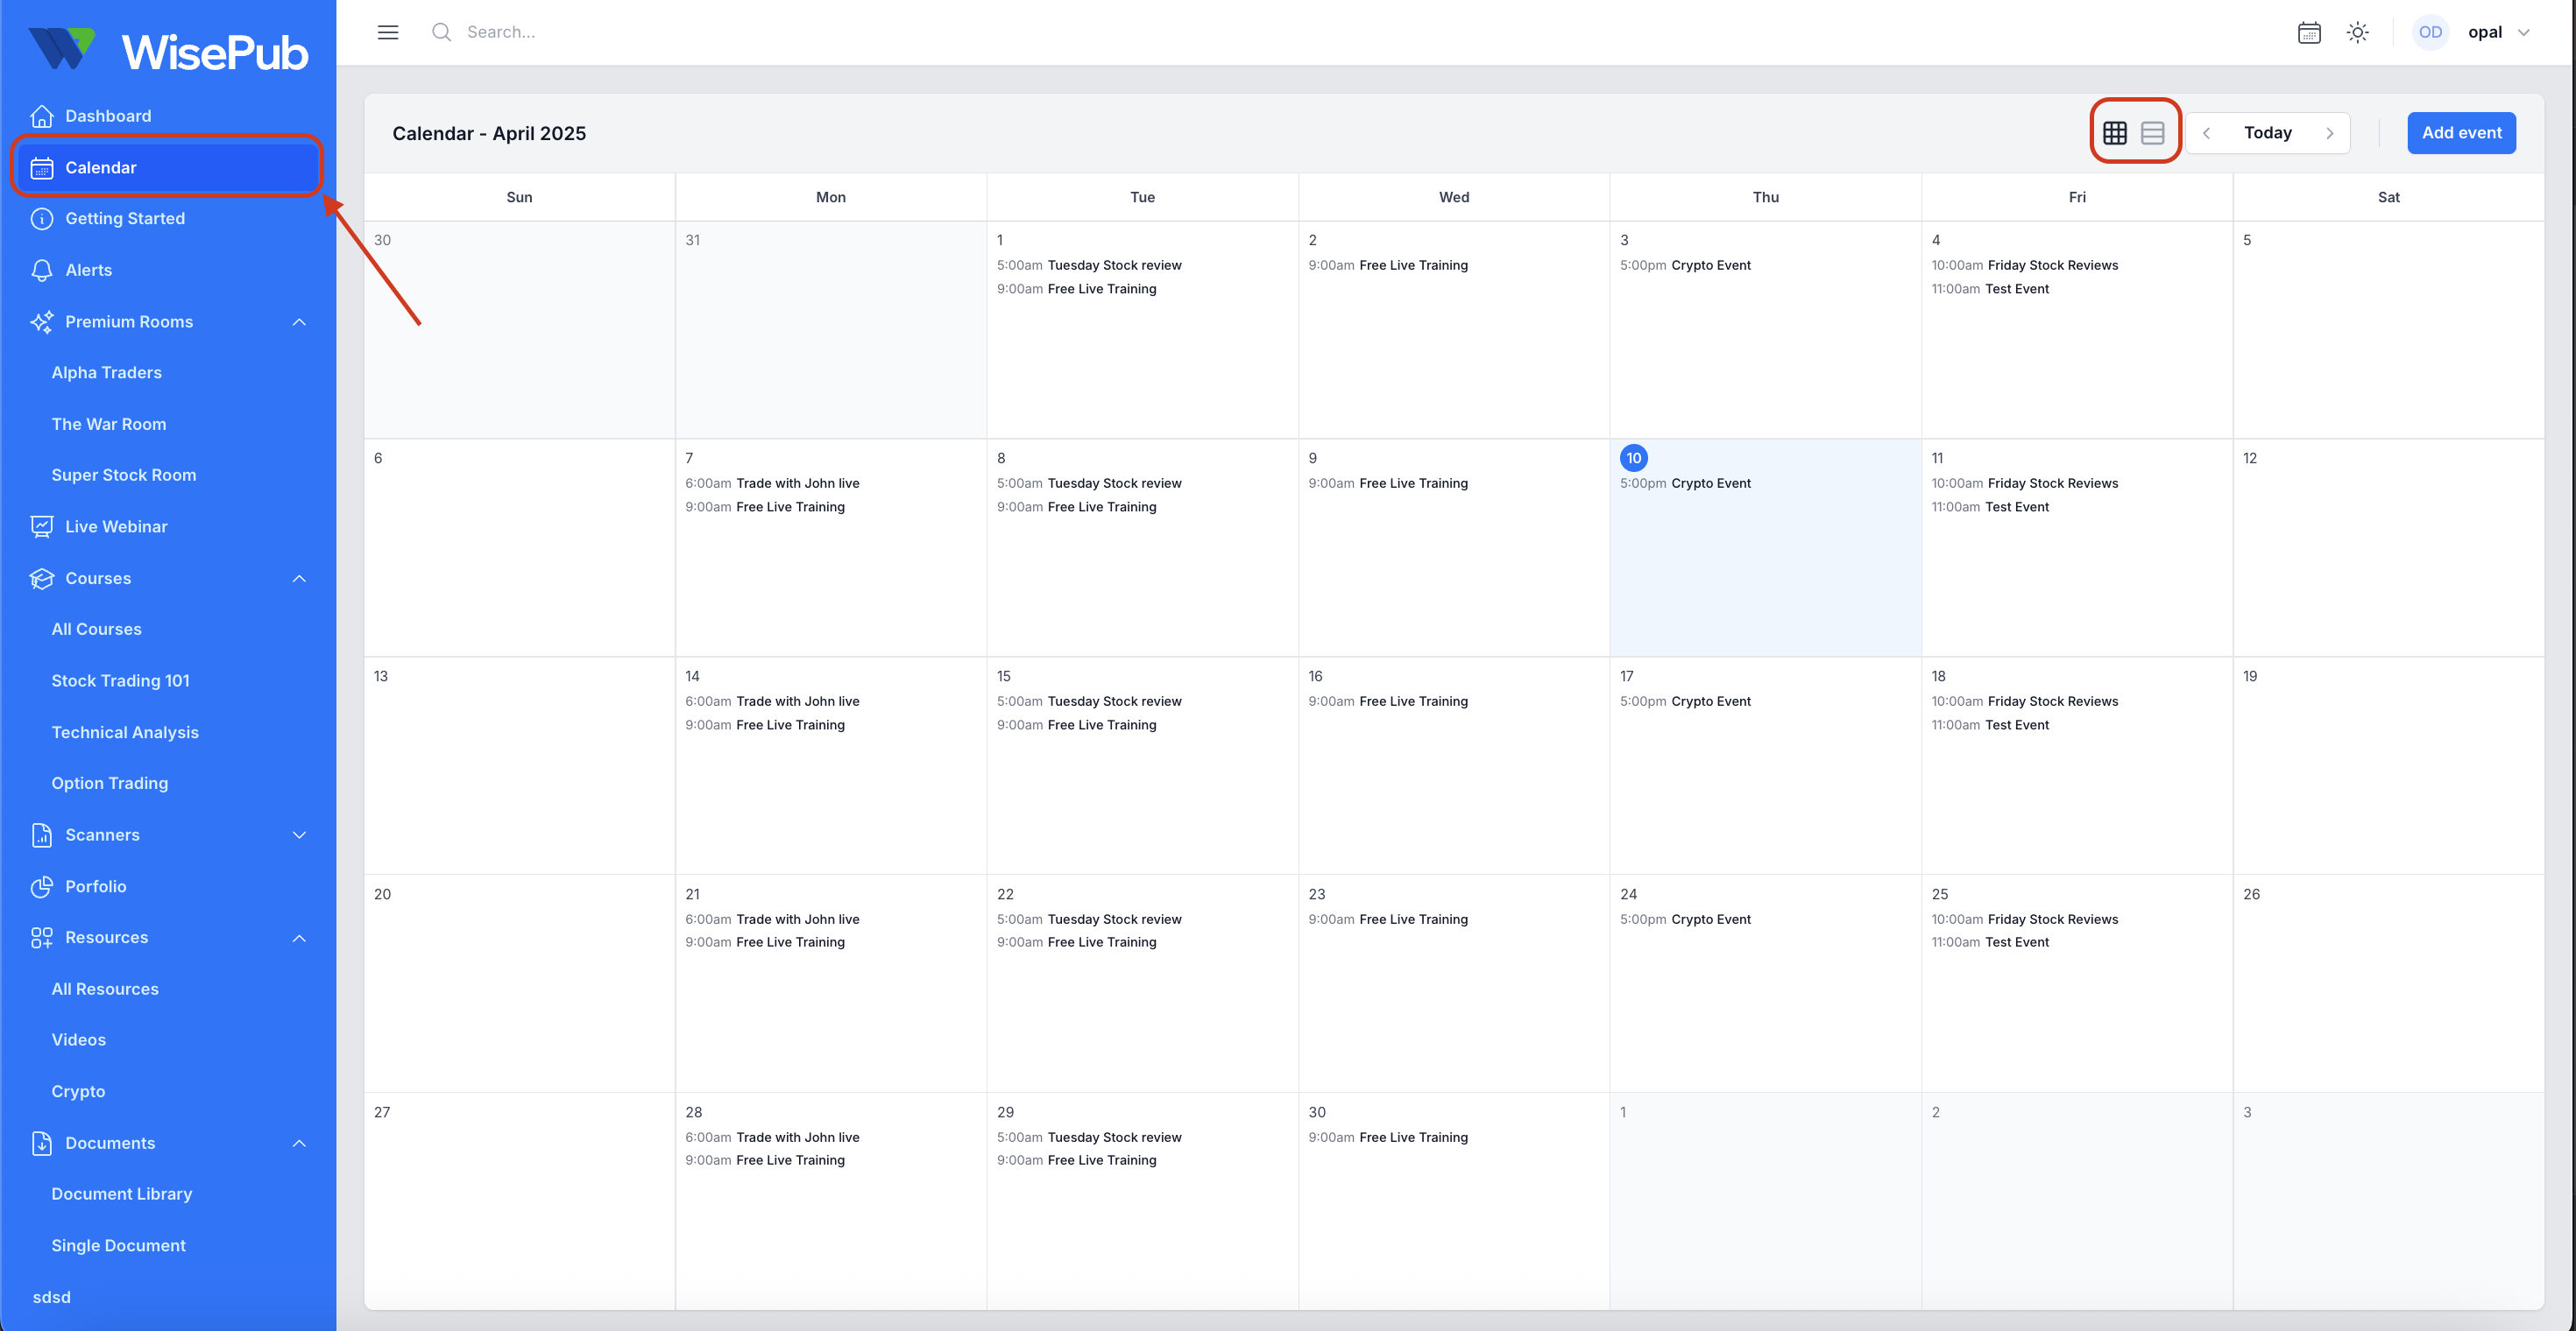This screenshot has height=1331, width=2576.
Task: Go to the next month arrow
Action: point(2330,133)
